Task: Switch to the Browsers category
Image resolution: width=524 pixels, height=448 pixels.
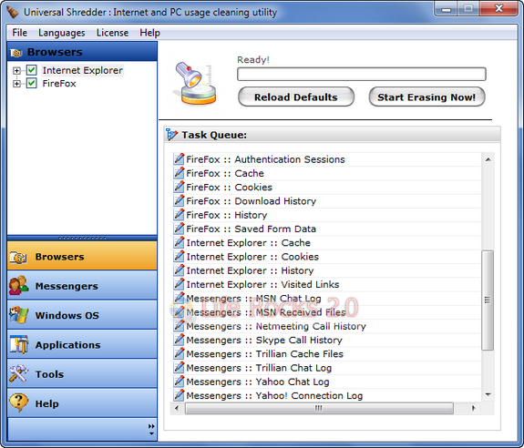Action: point(82,256)
